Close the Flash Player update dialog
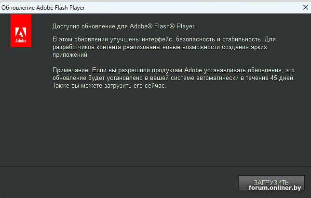This screenshot has height=198, width=311. [305, 7]
